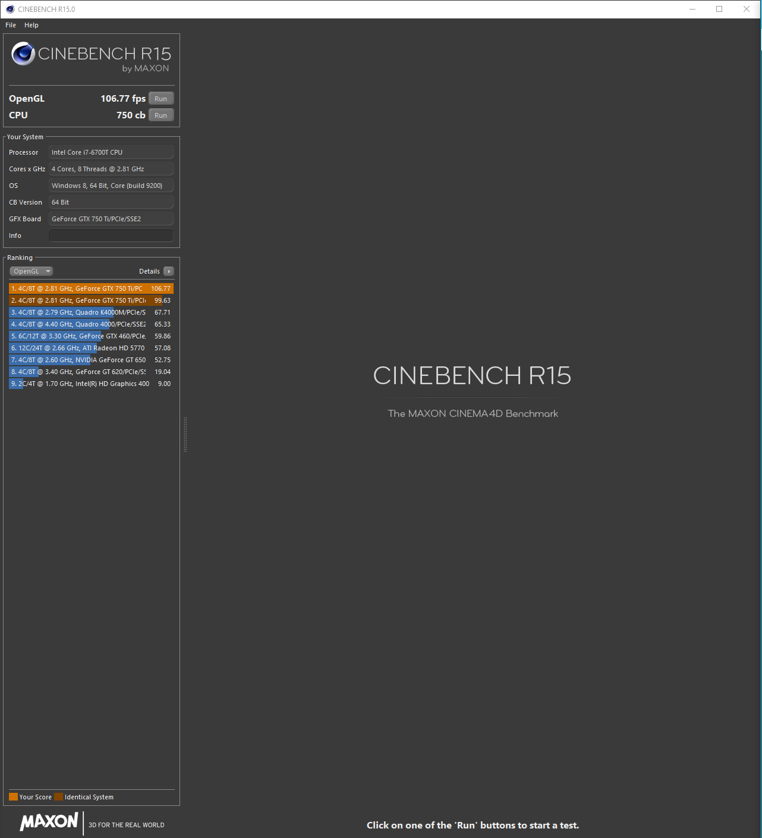Click the CPU score 750 cb

(x=131, y=115)
